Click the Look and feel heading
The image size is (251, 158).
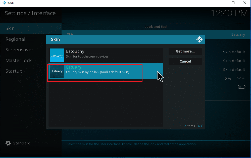(156, 27)
